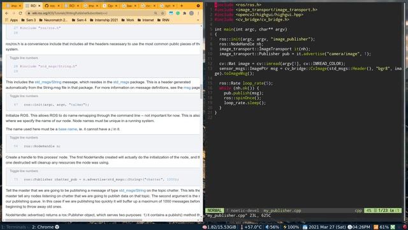
Task: Reload the ROS wiki page
Action: [x=20, y=13]
